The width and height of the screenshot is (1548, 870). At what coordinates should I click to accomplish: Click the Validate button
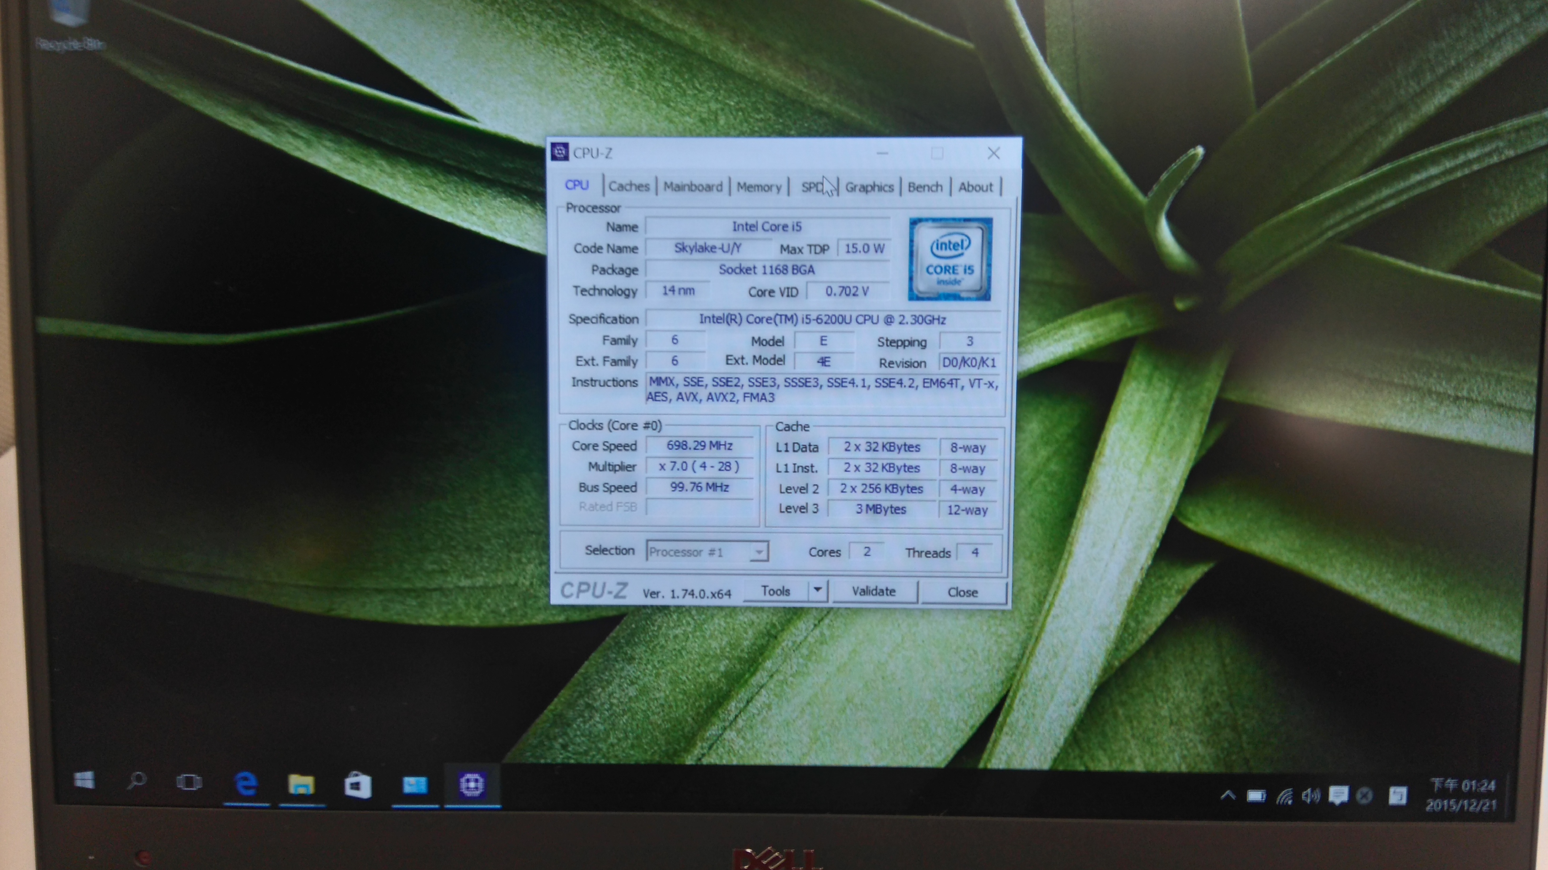coord(874,591)
